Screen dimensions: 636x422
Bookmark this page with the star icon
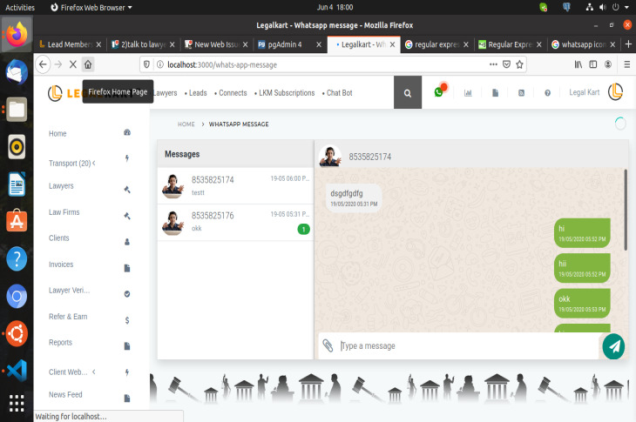click(520, 64)
